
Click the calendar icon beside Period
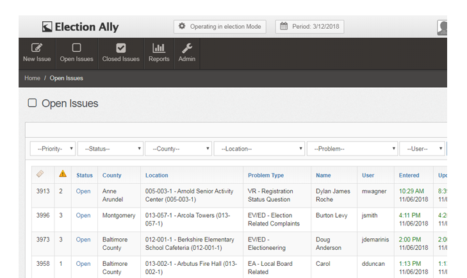[x=284, y=26]
